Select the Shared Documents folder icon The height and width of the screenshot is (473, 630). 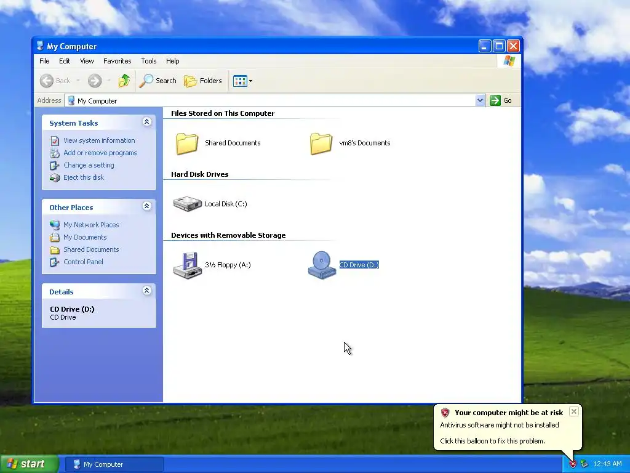(187, 144)
